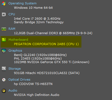The width and height of the screenshot is (112, 100).
Task: Click the Hitachi HDS721010CLA632 drive entry
Action: (x=47, y=73)
